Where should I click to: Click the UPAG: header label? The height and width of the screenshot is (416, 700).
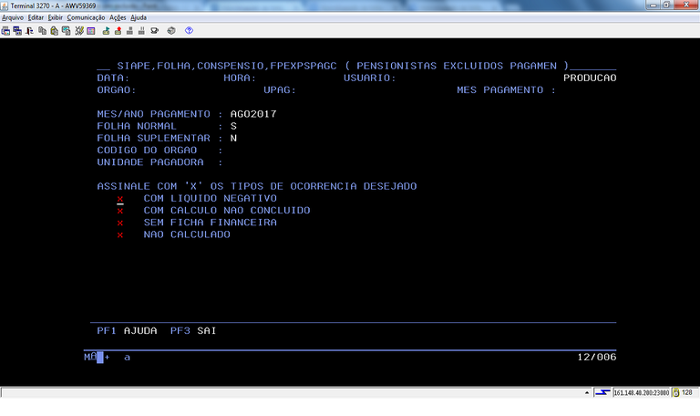[x=280, y=89]
